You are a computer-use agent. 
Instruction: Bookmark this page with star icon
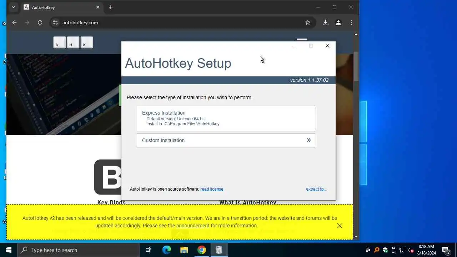click(x=308, y=22)
